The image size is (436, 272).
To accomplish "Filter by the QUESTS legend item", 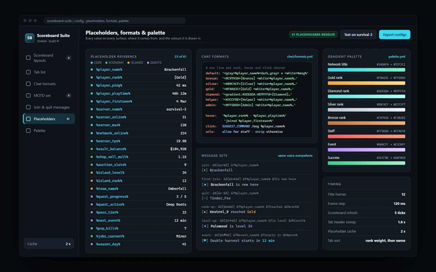I will click(x=154, y=63).
